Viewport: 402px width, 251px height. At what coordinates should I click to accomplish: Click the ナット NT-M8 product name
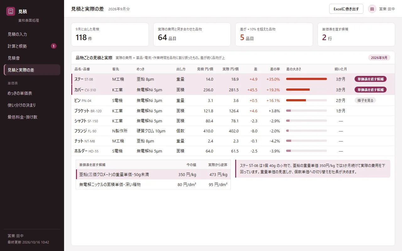[x=84, y=141]
